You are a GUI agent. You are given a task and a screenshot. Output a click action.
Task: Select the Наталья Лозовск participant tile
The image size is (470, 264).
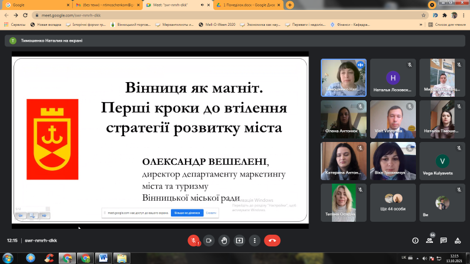393,78
